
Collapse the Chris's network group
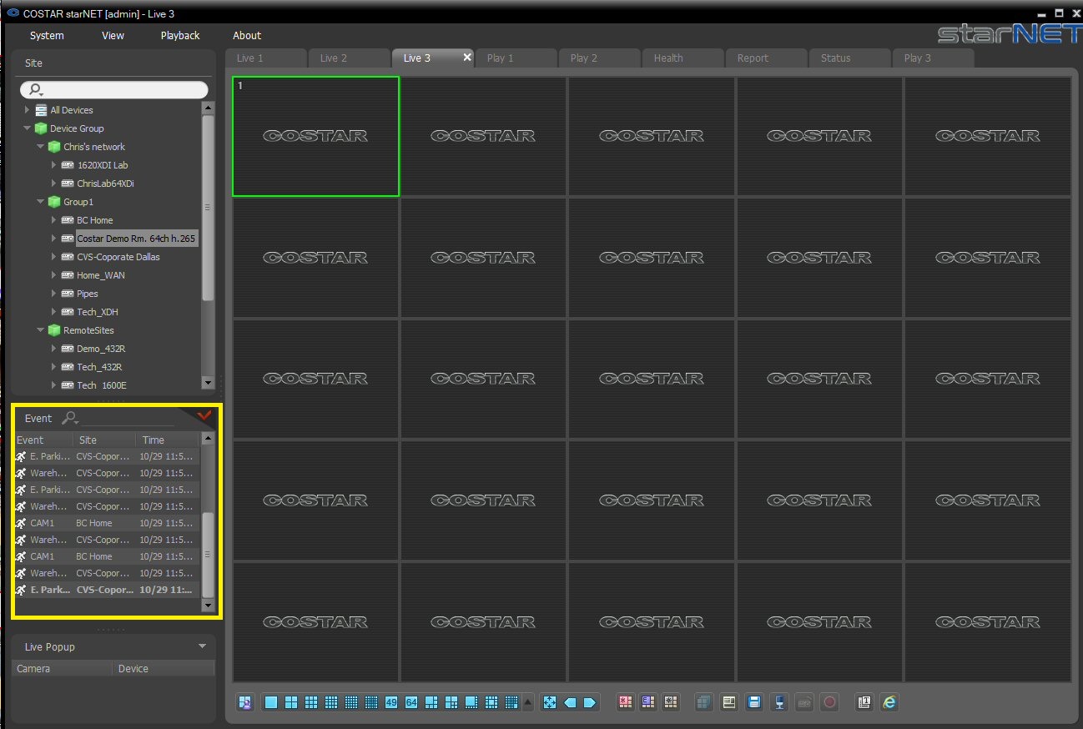coord(40,147)
